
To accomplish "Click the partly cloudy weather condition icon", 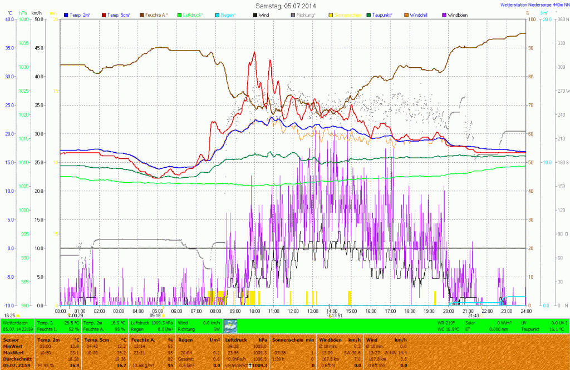I will [230, 326].
